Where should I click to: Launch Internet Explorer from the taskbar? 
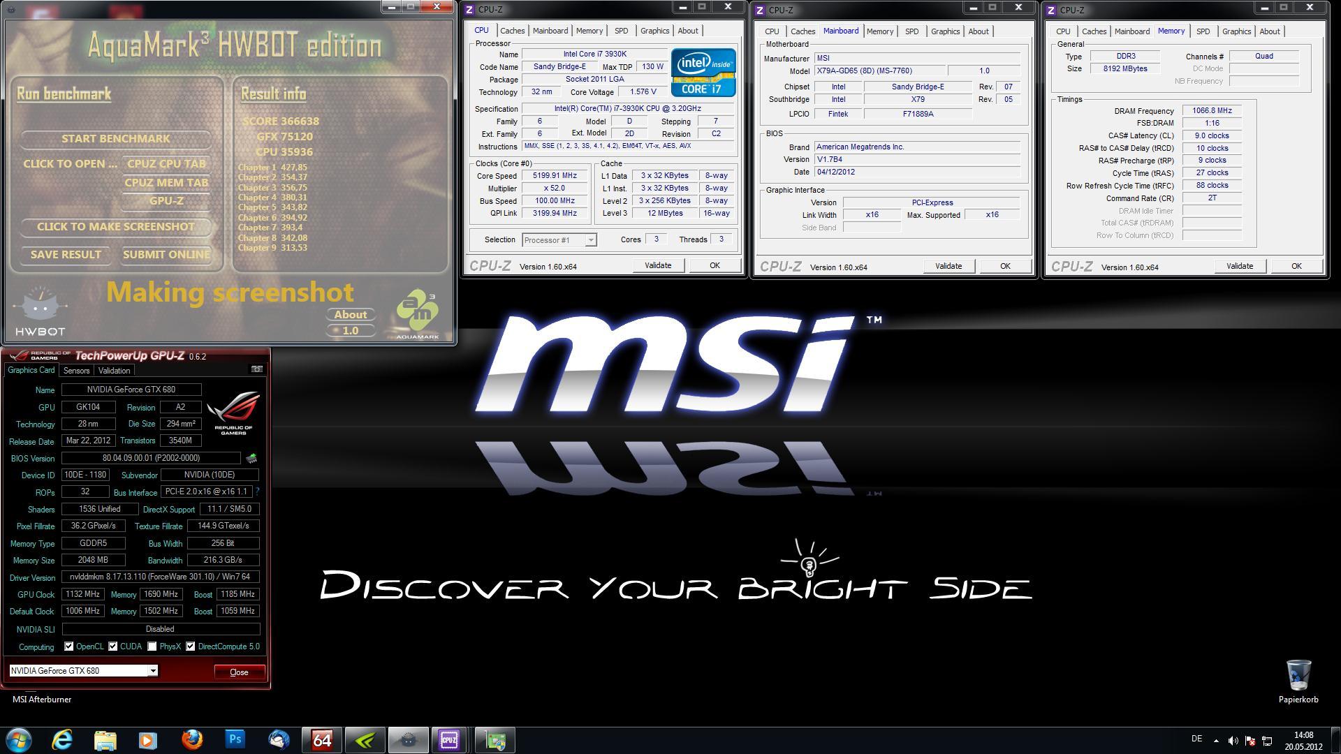[x=62, y=740]
